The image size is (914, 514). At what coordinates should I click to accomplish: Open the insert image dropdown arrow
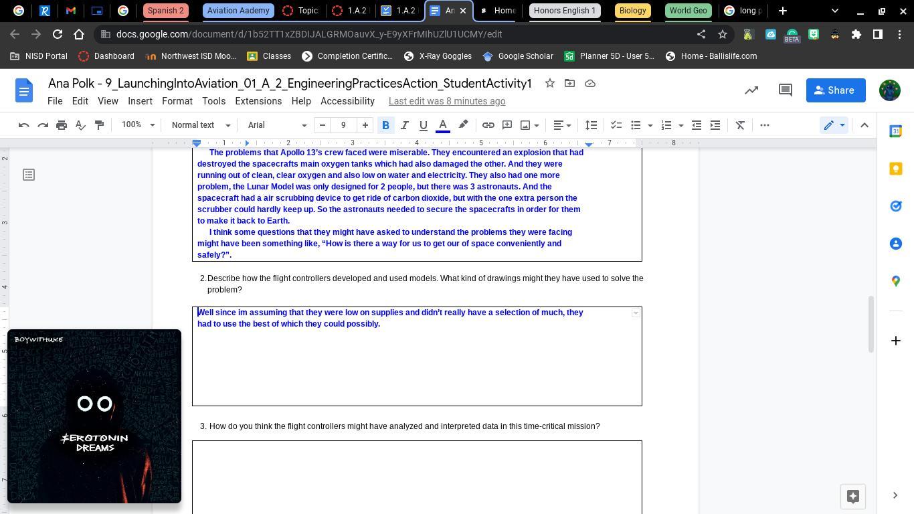537,125
